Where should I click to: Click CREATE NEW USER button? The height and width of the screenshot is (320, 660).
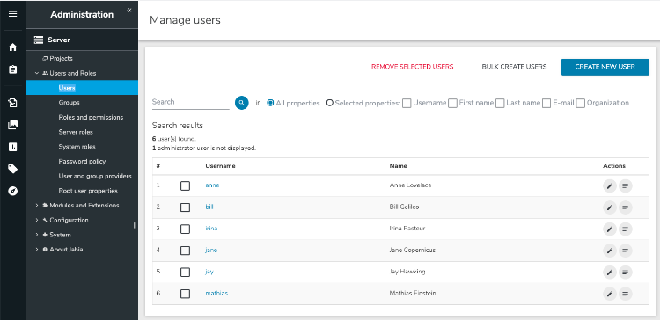click(x=605, y=67)
